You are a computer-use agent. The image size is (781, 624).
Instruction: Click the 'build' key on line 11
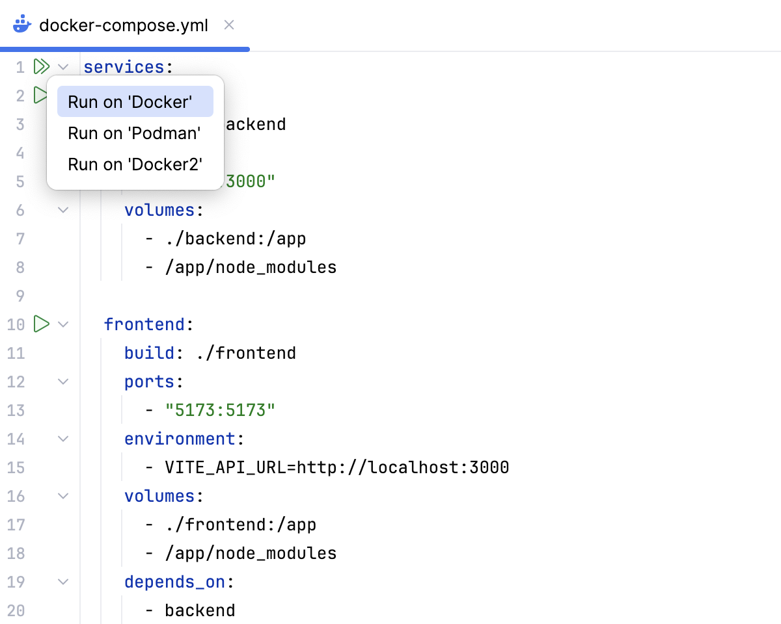pyautogui.click(x=150, y=353)
